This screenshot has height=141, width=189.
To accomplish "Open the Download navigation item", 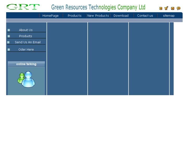I will click(121, 16).
